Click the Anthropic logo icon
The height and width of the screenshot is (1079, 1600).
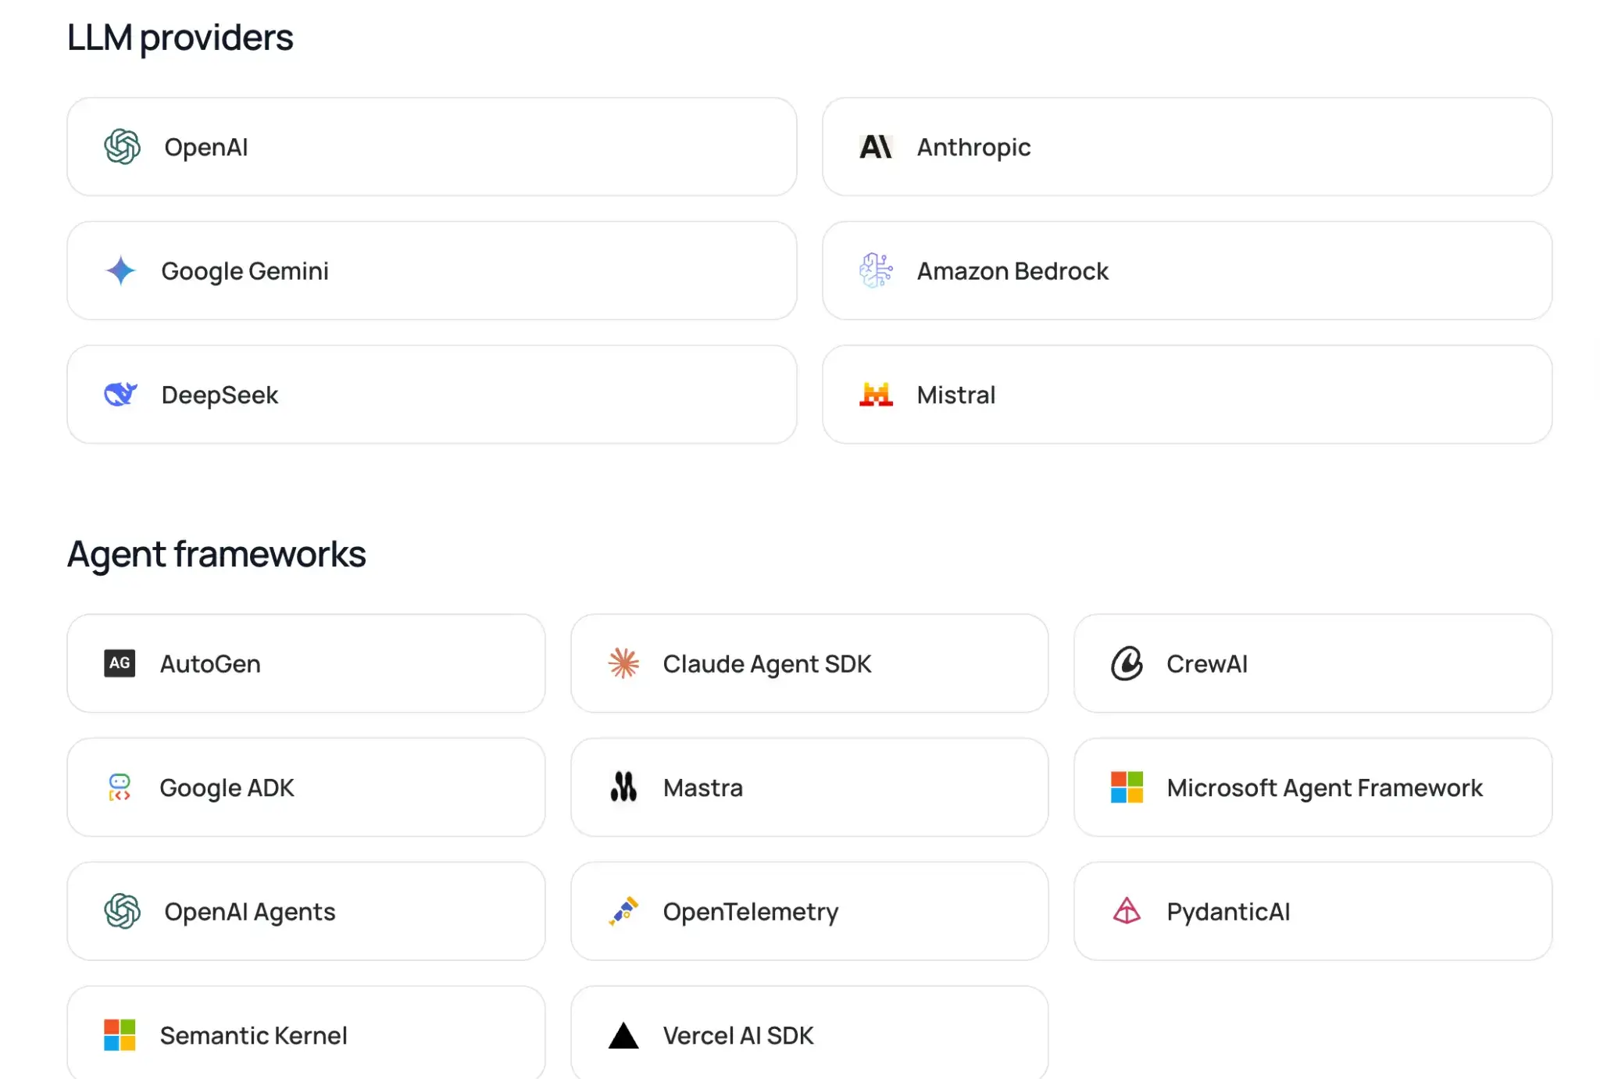point(875,147)
